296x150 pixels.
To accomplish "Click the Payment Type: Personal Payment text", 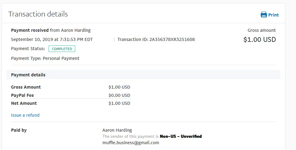I will point(45,58).
